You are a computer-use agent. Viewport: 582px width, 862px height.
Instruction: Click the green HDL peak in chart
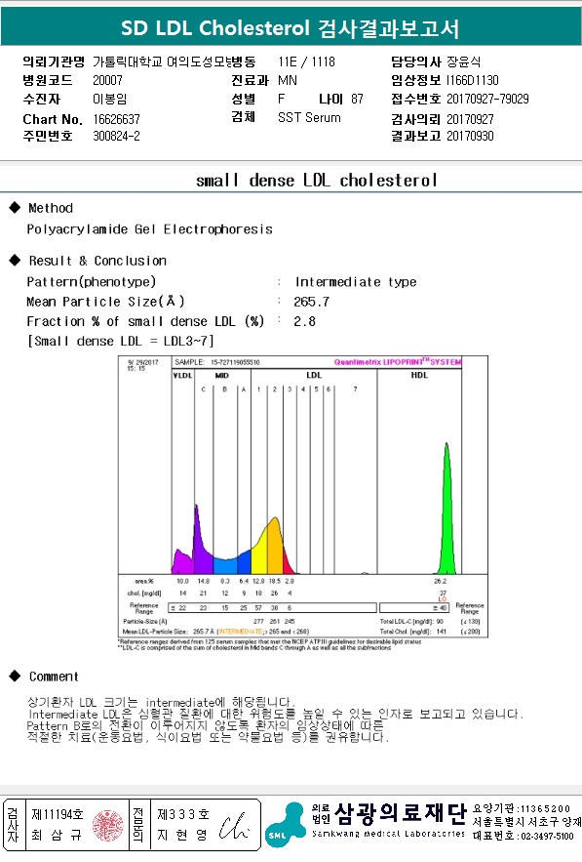click(x=446, y=509)
